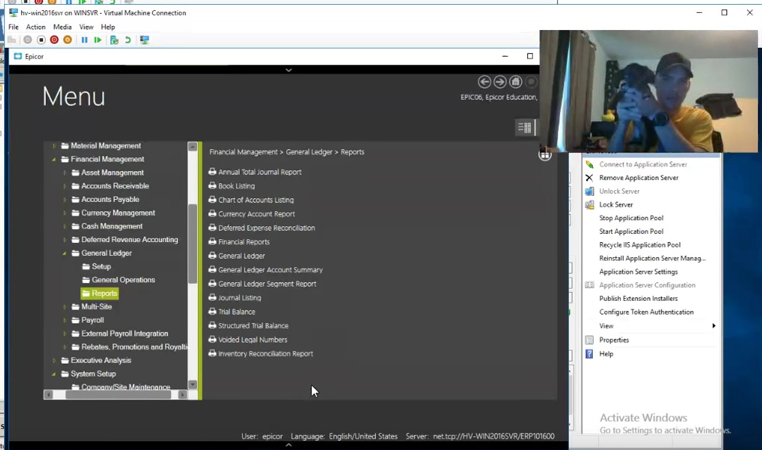Click printer icon for Annual Total Journal Report
762x450 pixels.
tap(212, 172)
